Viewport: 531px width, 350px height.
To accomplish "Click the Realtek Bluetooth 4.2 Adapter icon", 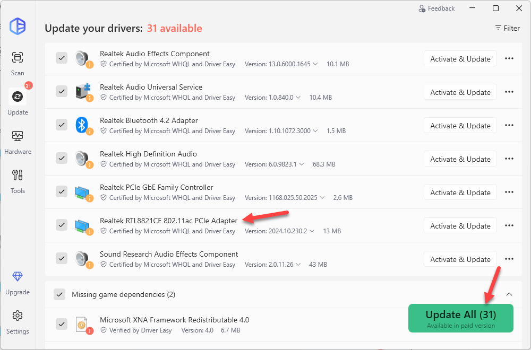I will click(82, 125).
